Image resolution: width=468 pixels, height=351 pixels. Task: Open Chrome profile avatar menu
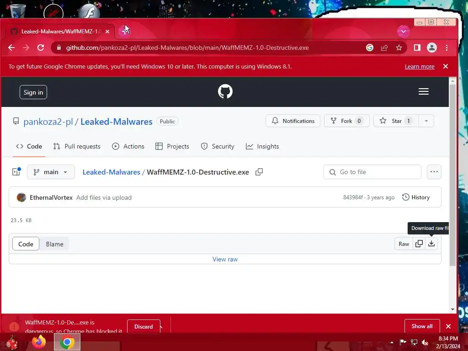pos(431,48)
